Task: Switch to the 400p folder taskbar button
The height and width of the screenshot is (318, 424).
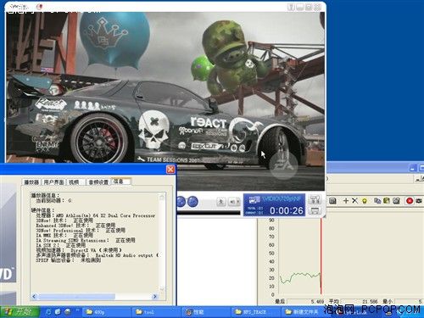Action: tap(107, 312)
